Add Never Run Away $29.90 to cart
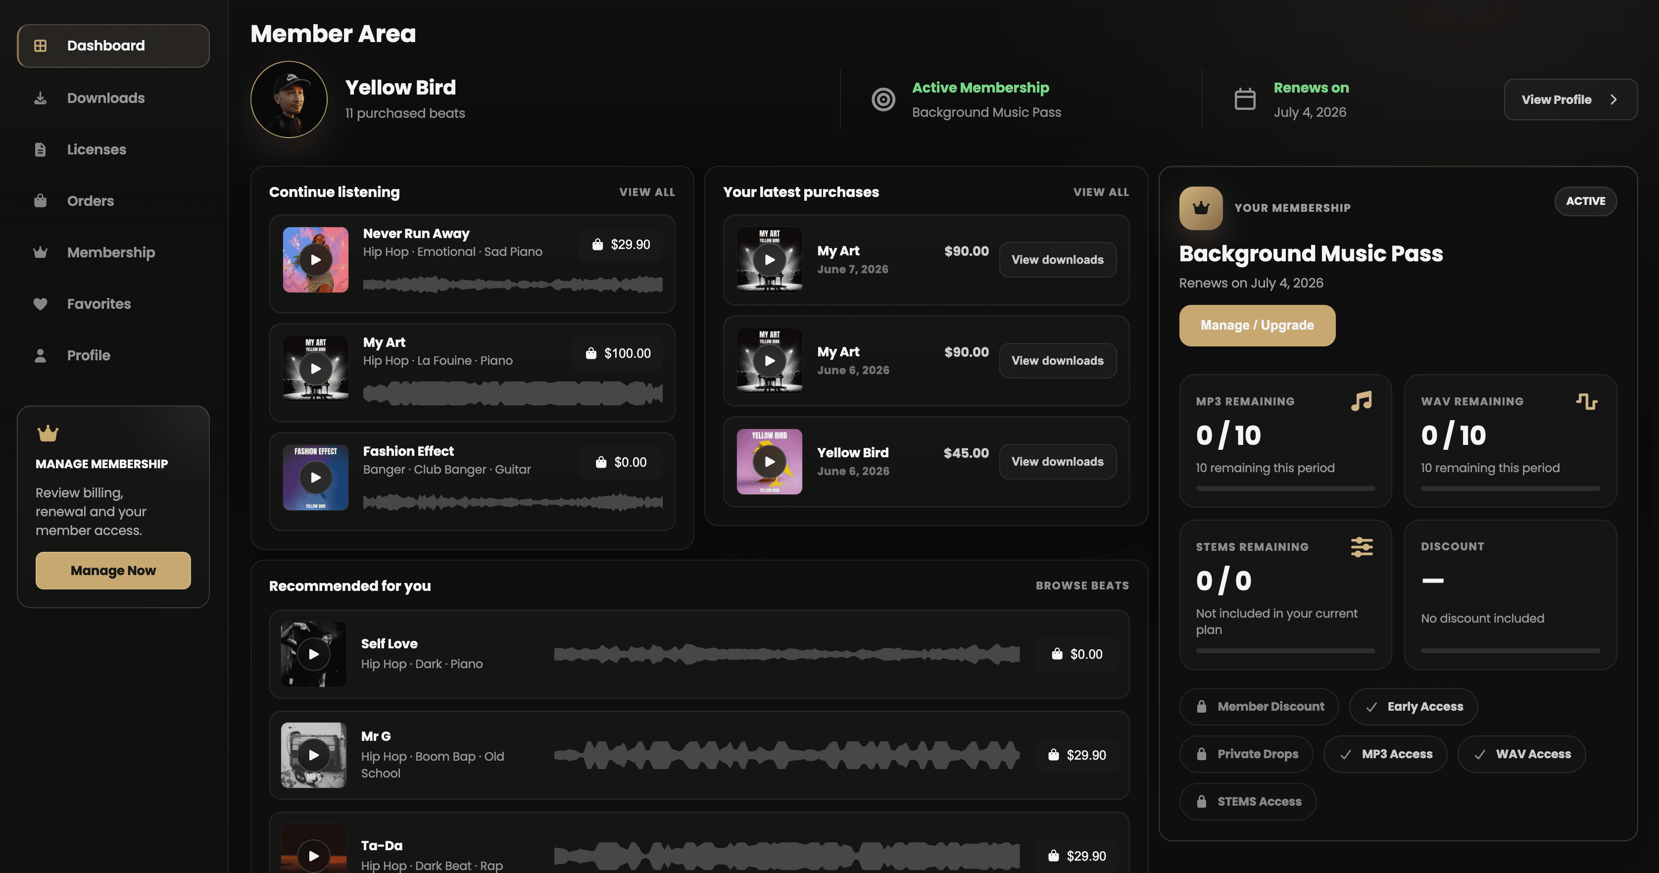 click(x=620, y=244)
